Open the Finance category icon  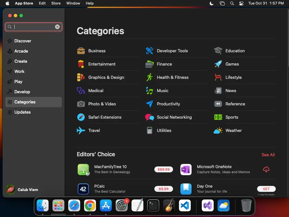pos(150,64)
